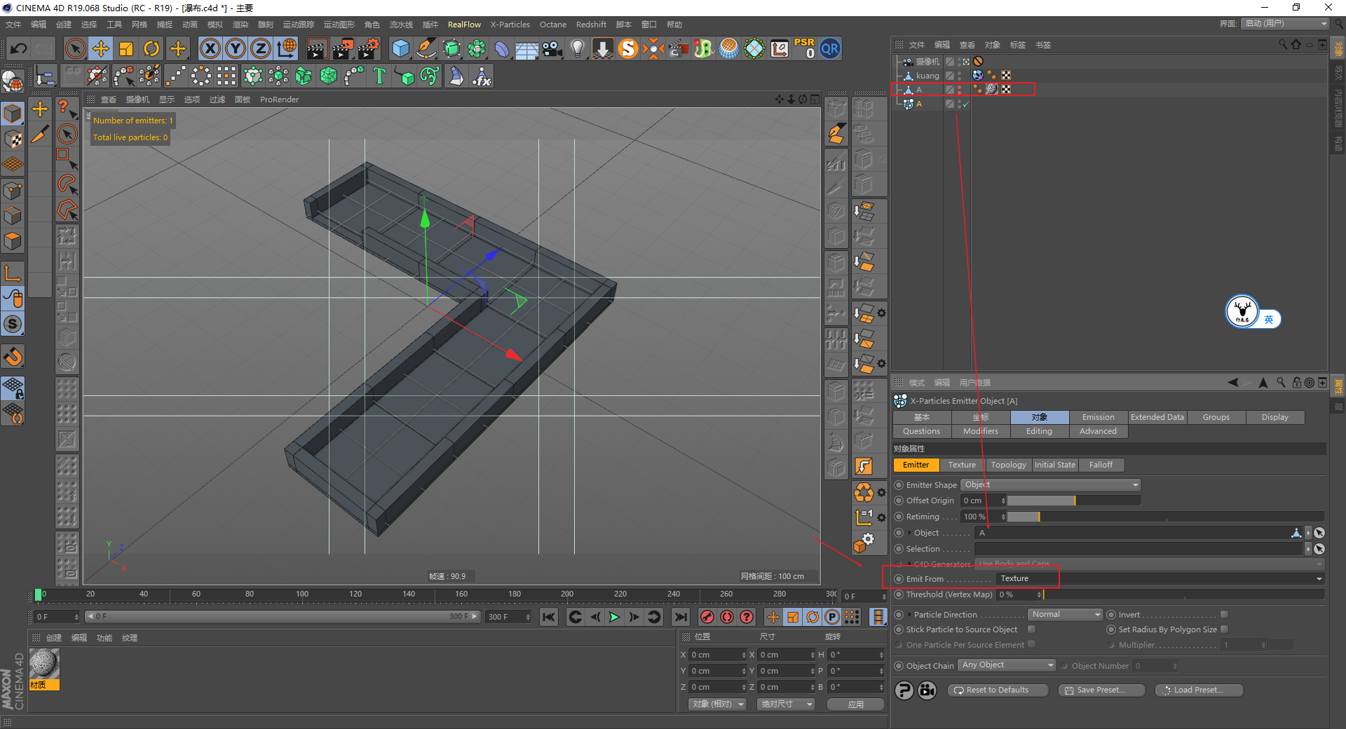
Task: Open the Octane menu
Action: click(553, 25)
